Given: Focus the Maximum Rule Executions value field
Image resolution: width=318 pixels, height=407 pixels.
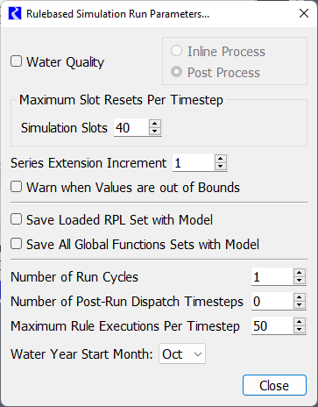Looking at the screenshot, I should [x=272, y=325].
